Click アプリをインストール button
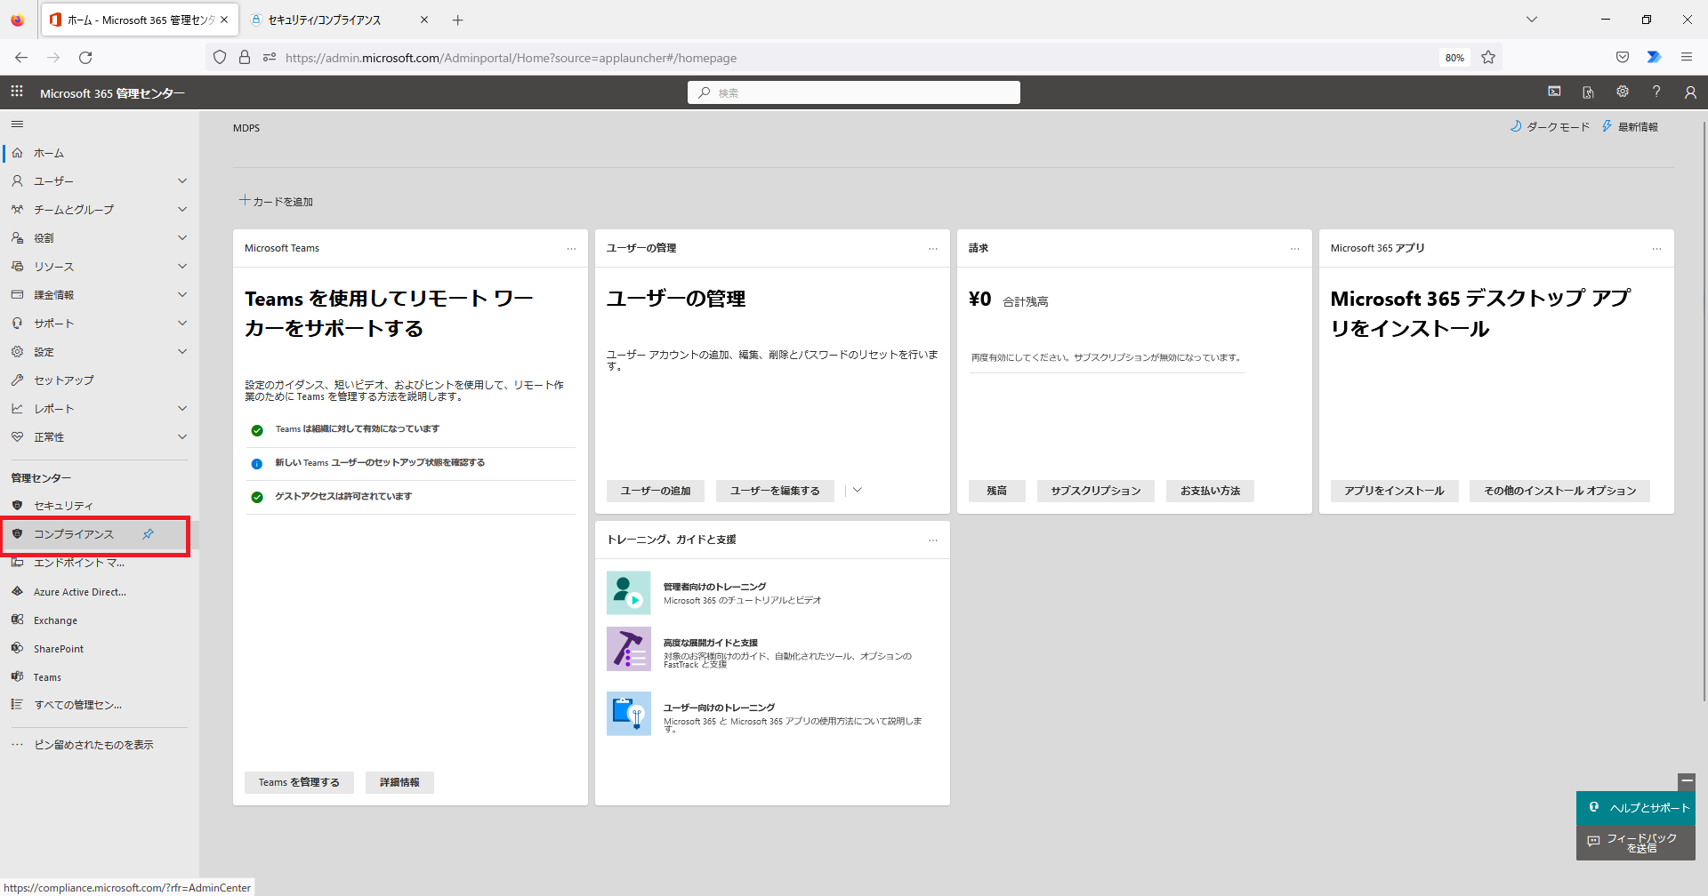1708x896 pixels. 1395,491
